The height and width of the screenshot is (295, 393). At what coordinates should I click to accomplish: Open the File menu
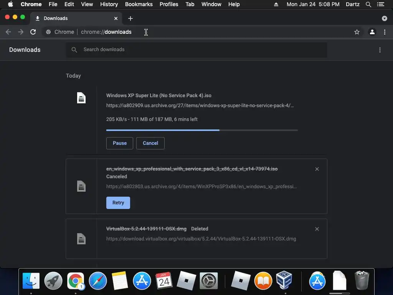coord(53,4)
